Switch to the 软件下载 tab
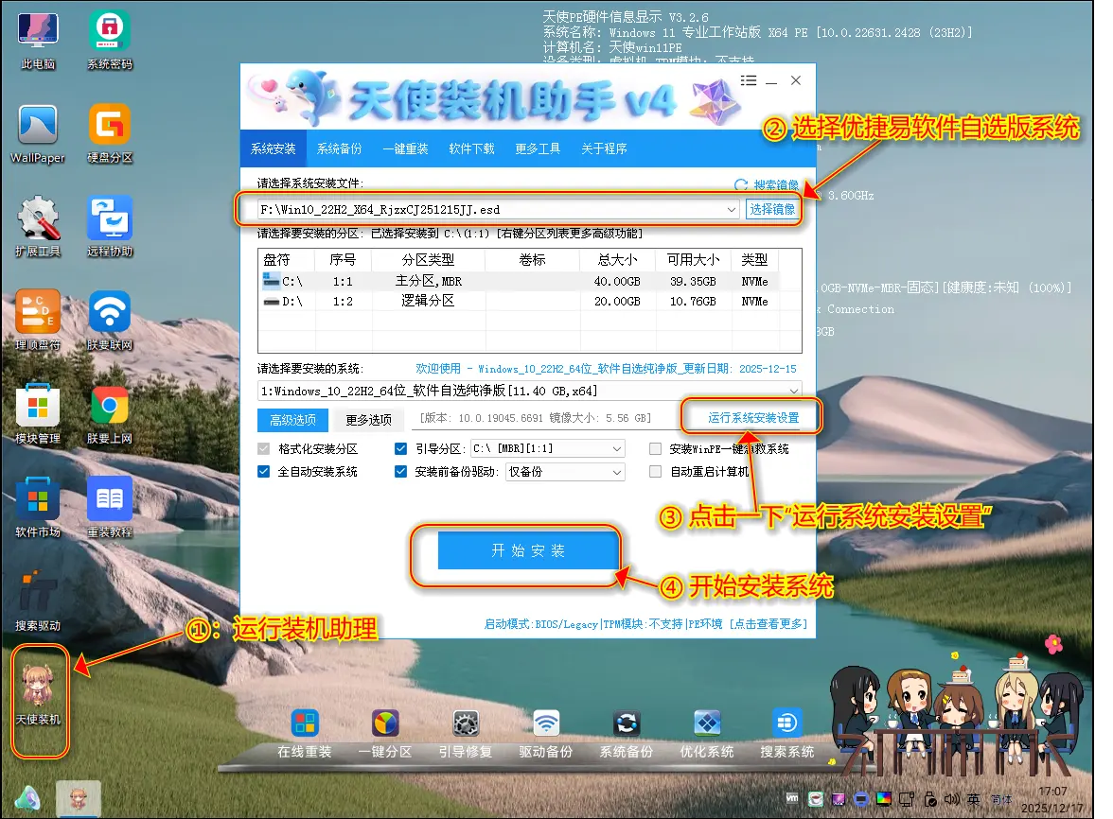1113x819 pixels. (471, 148)
